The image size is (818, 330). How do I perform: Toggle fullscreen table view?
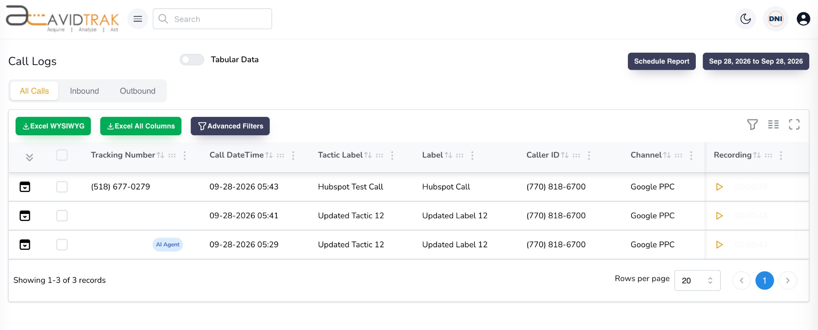pyautogui.click(x=794, y=124)
